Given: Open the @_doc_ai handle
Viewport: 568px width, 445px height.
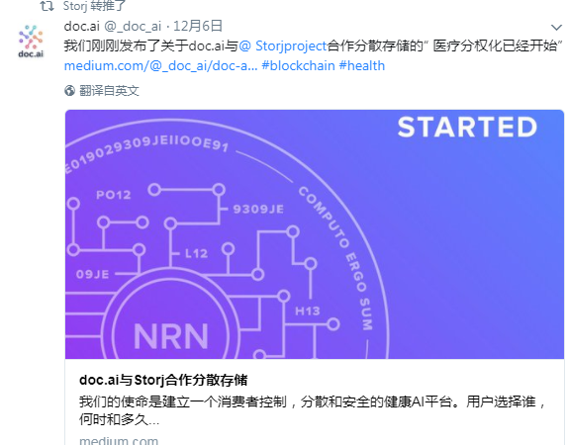Looking at the screenshot, I should [x=133, y=27].
